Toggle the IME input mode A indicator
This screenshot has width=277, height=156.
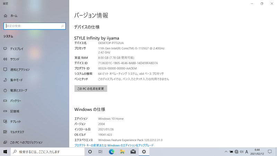pos(247,152)
